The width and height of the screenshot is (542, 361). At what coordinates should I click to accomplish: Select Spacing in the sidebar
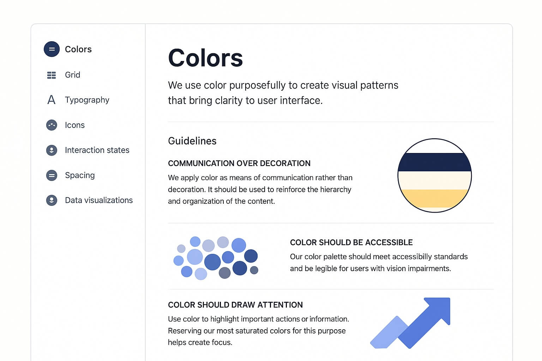pyautogui.click(x=80, y=176)
